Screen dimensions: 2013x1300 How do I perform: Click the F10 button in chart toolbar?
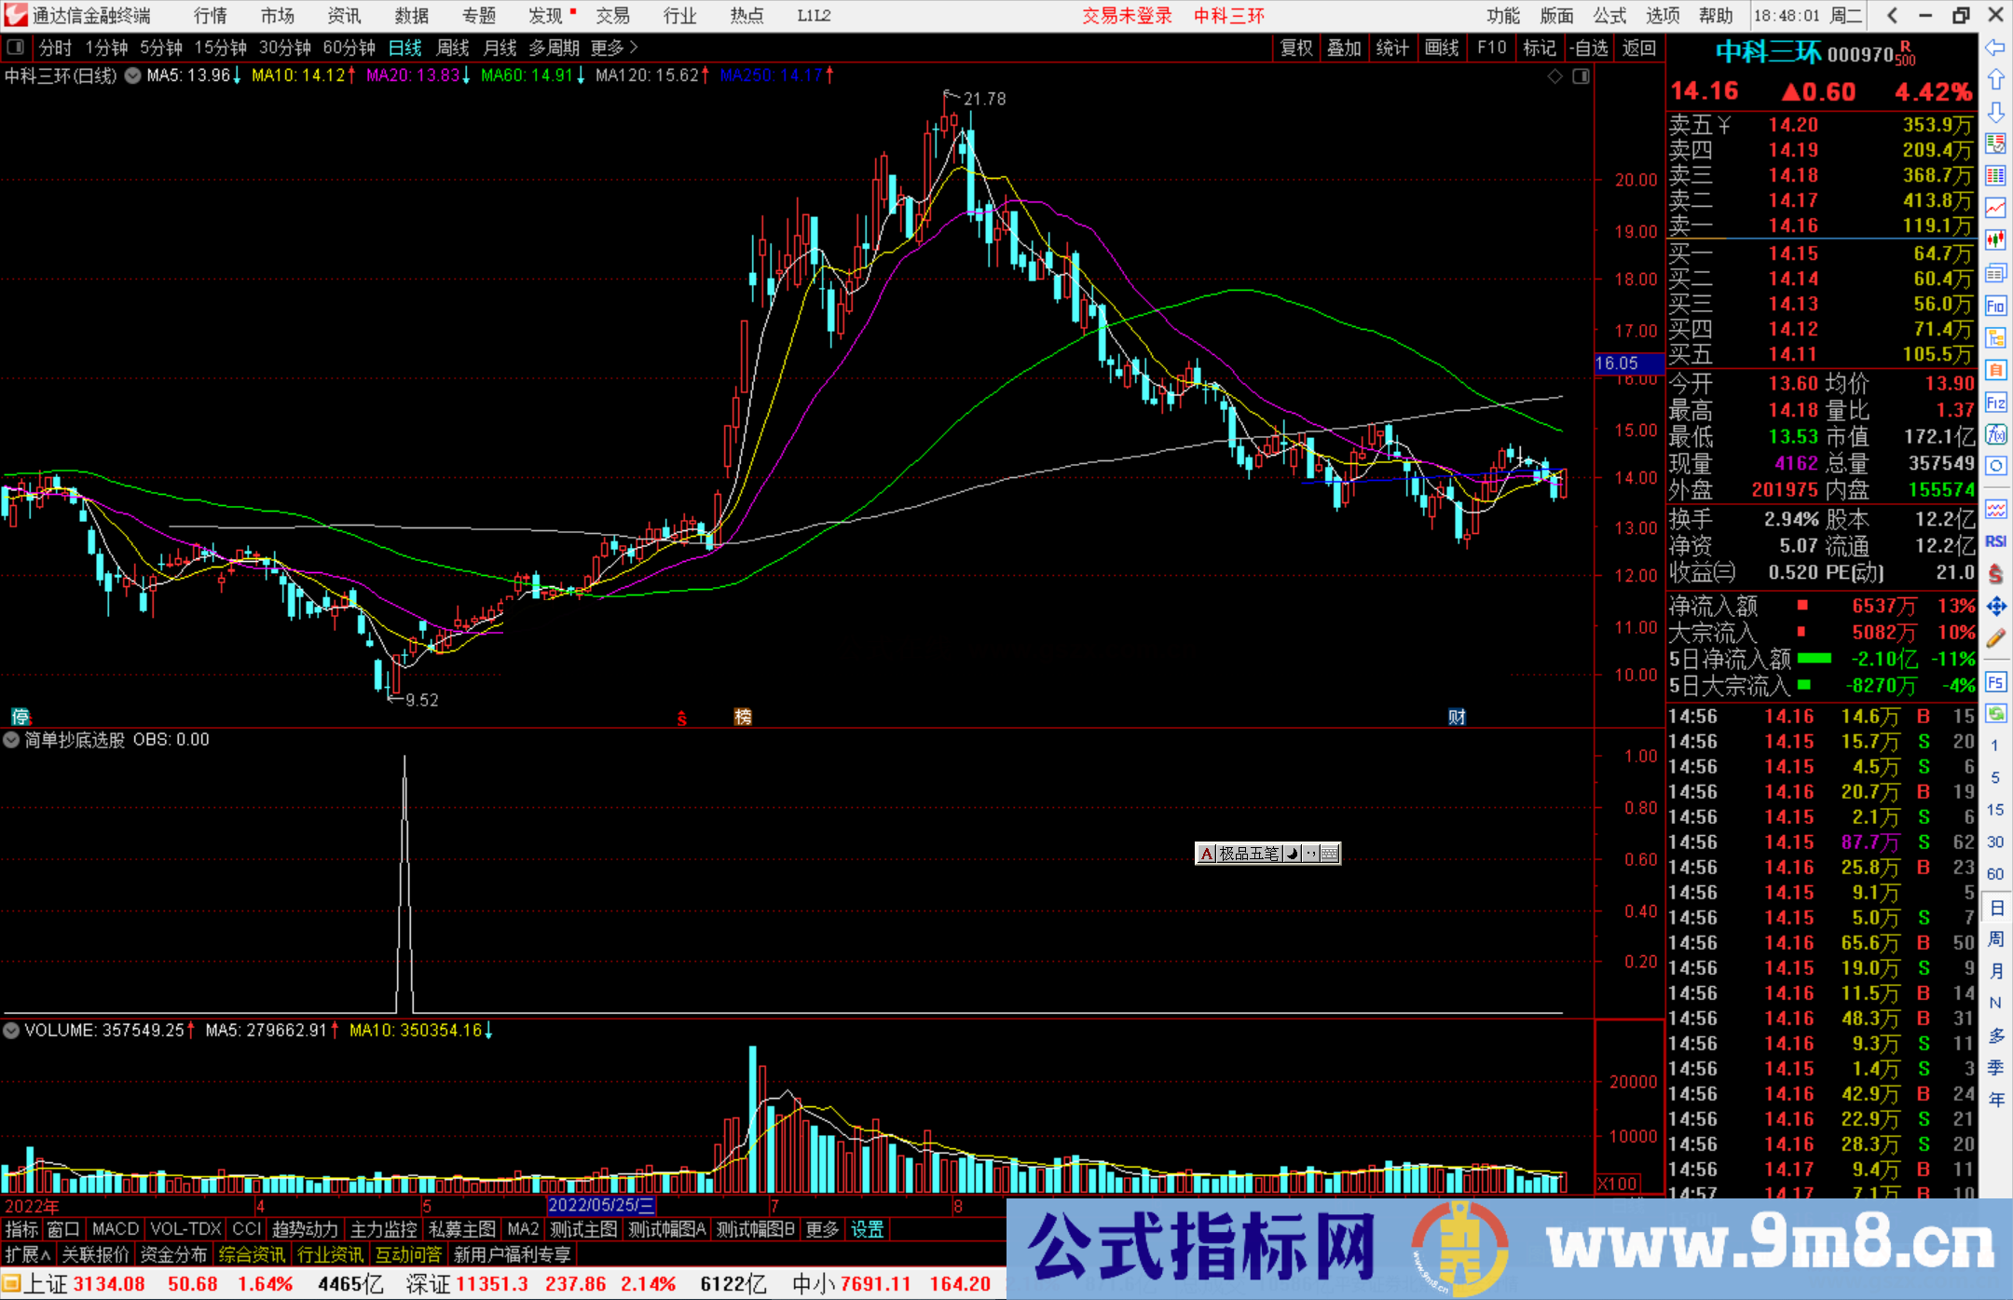pyautogui.click(x=1492, y=48)
